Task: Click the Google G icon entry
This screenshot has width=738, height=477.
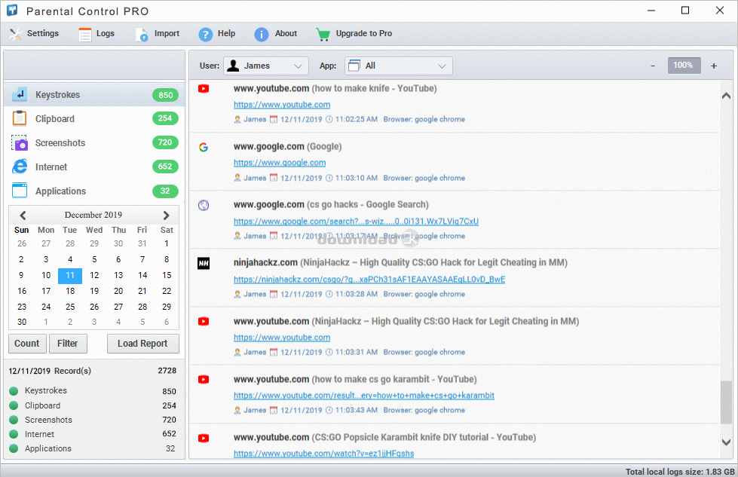Action: click(204, 147)
